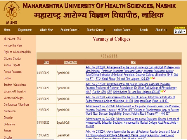Open Annual Accounts sidebar link

click(13, 72)
